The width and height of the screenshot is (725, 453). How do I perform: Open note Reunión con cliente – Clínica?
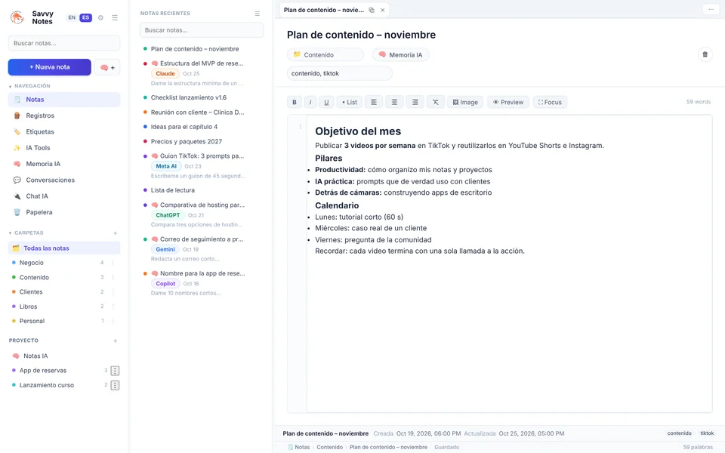[197, 112]
